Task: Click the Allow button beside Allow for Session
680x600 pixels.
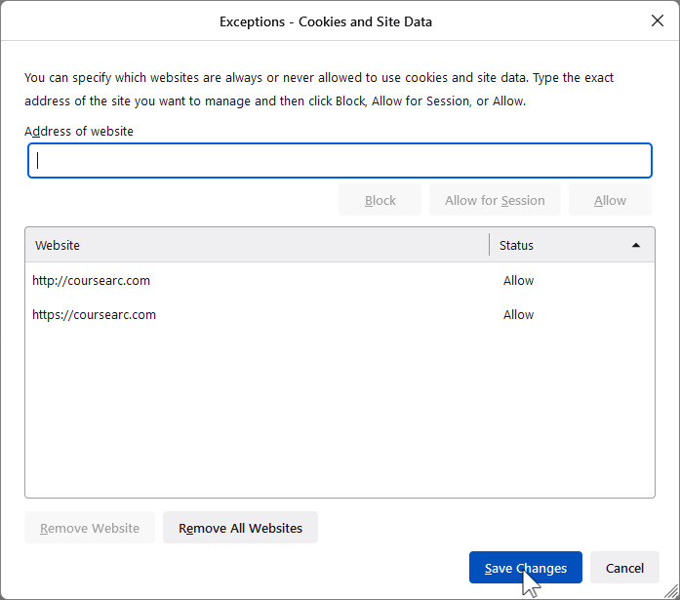Action: click(610, 200)
